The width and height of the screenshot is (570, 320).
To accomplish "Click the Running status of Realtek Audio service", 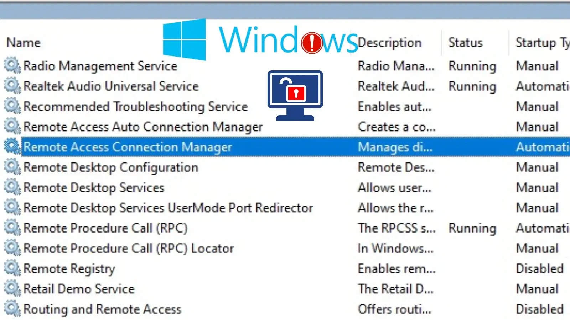I will [x=472, y=86].
